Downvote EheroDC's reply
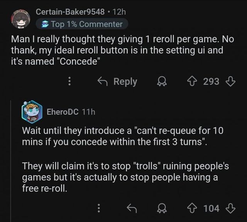The image size is (247, 222). click(231, 209)
